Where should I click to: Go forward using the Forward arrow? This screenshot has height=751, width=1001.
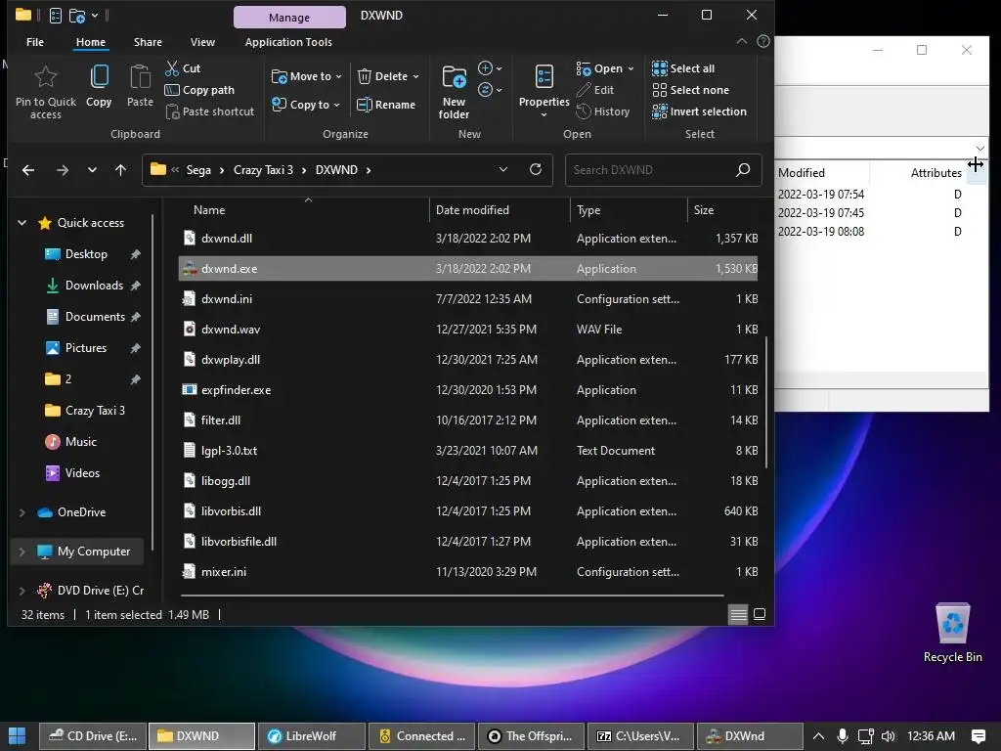62,170
